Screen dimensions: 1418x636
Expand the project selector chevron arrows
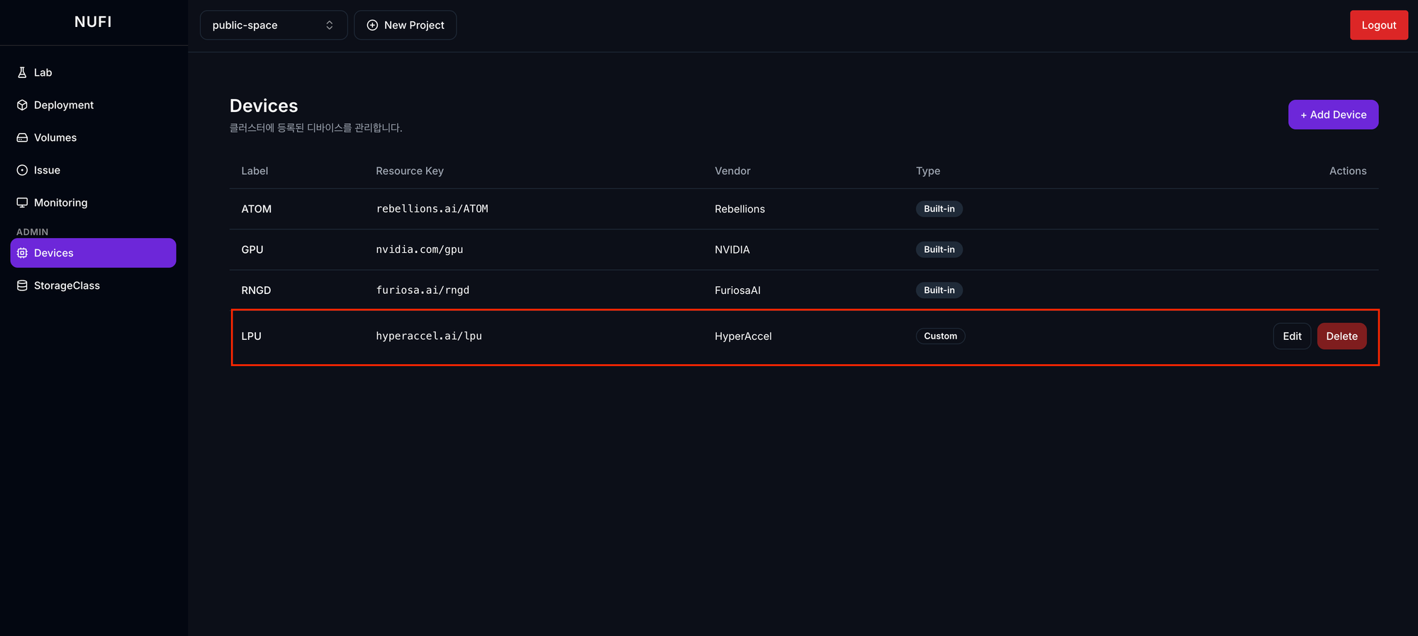click(330, 25)
